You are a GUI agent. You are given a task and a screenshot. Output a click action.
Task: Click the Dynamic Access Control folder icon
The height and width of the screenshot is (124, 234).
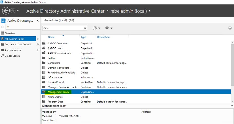coord(2,44)
